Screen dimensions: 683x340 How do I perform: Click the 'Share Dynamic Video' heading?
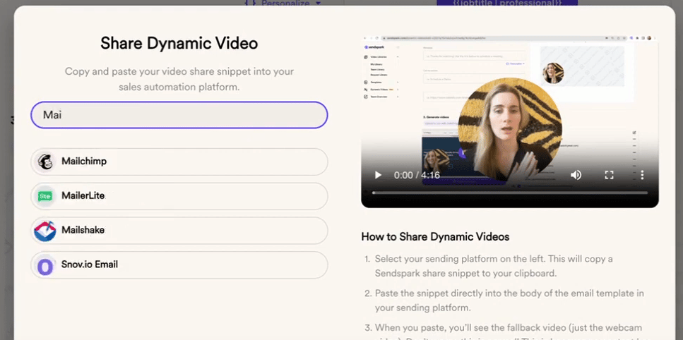[x=179, y=43]
